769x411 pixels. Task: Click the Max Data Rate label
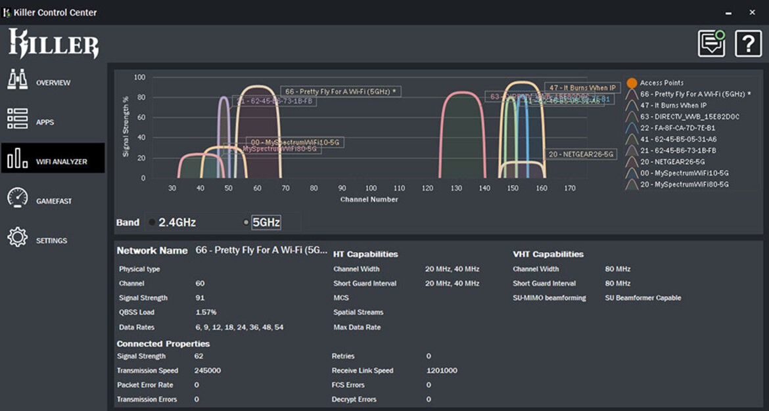tap(357, 327)
